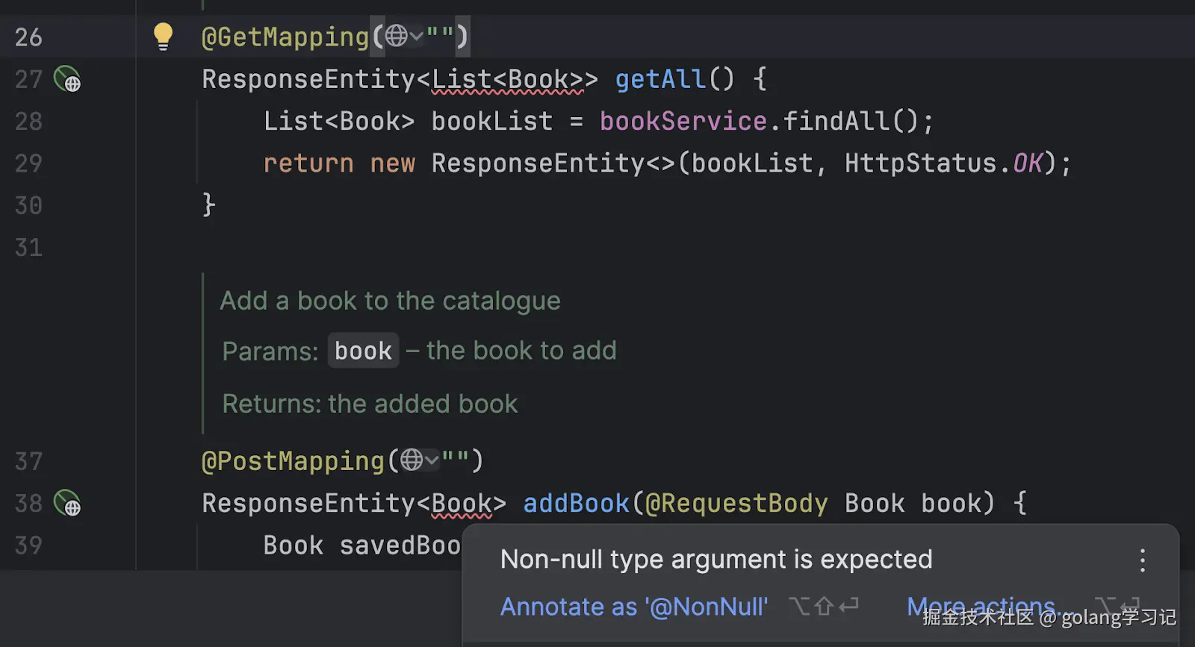Expand the chevron dropdown in @GetMapping
Viewport: 1195px width, 647px height.
point(417,36)
